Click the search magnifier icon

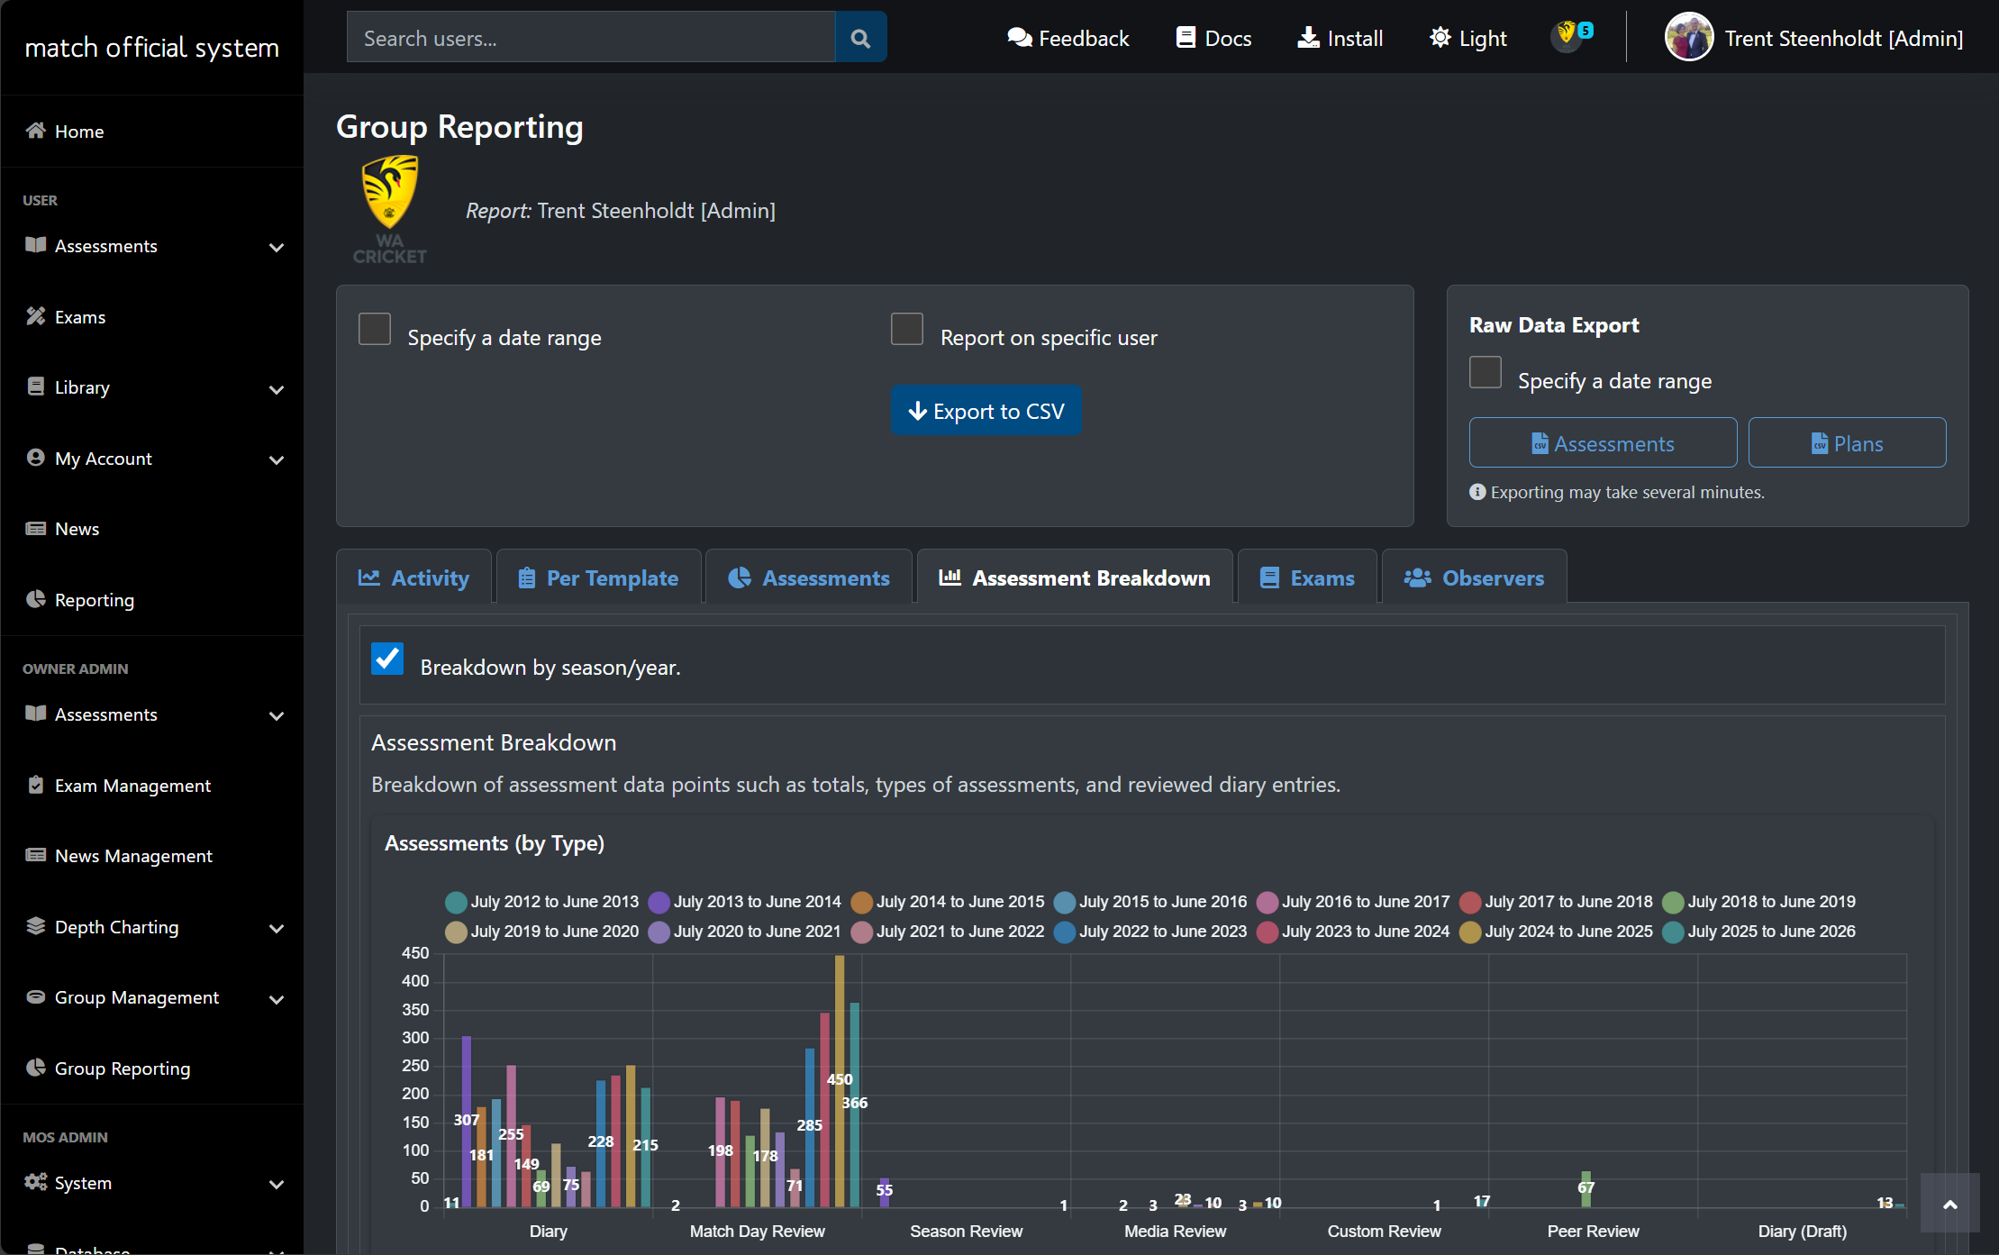tap(860, 37)
